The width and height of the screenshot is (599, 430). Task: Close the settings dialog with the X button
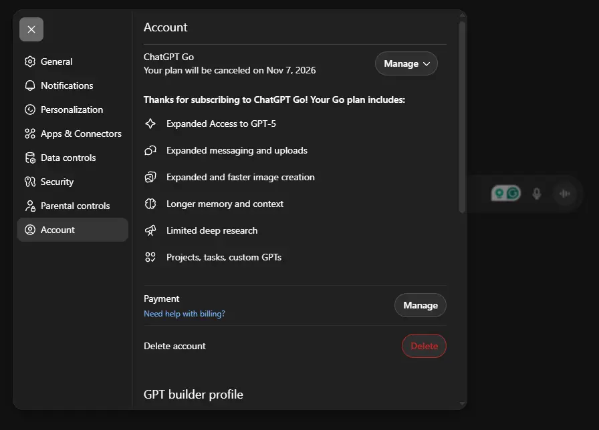(31, 29)
